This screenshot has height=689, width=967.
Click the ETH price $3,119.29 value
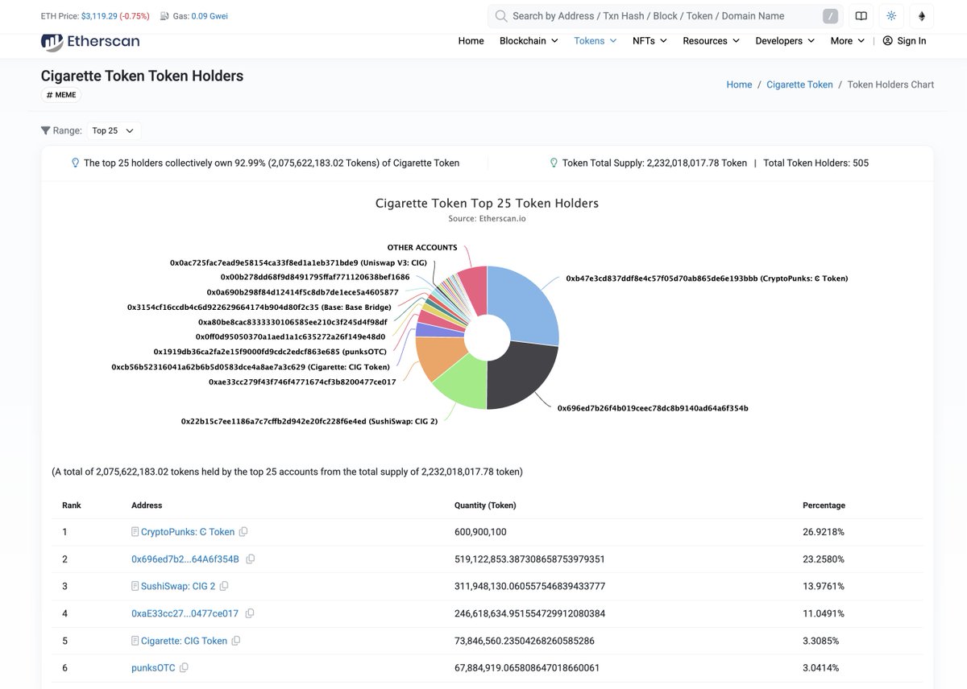click(x=99, y=16)
